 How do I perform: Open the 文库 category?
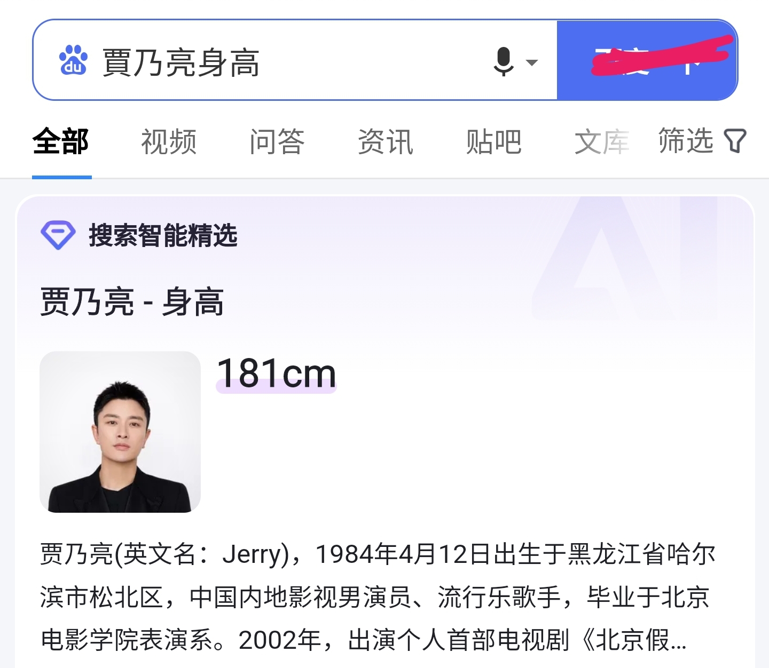point(601,140)
